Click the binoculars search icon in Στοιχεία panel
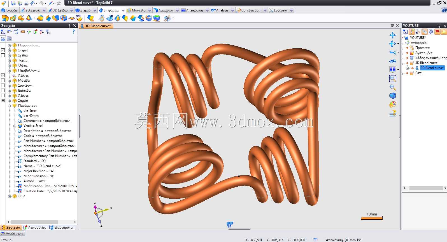This screenshot has width=447, height=242. point(9,32)
